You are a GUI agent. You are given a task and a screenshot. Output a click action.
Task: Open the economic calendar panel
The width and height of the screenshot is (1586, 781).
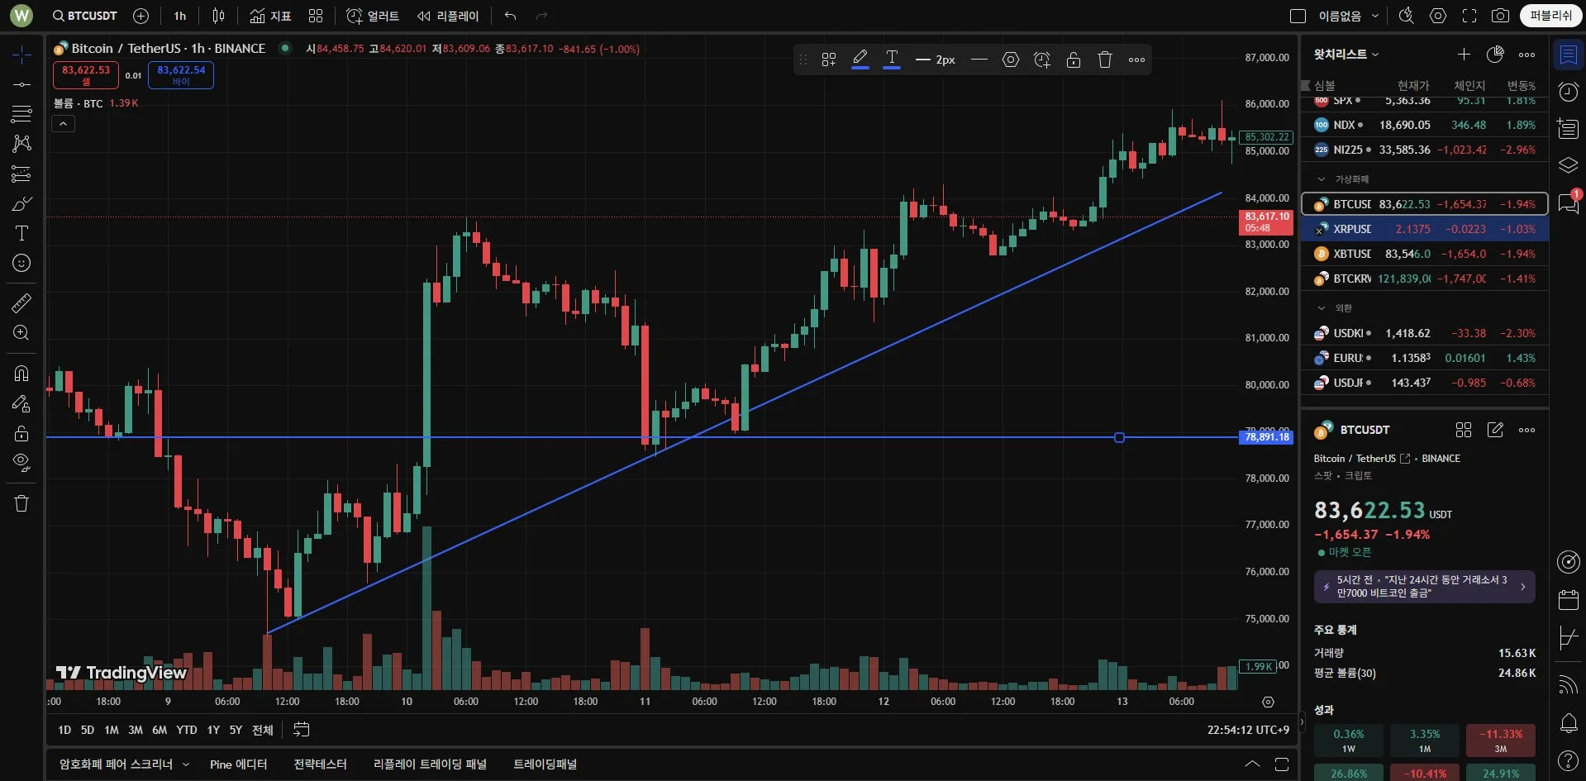tap(1568, 599)
